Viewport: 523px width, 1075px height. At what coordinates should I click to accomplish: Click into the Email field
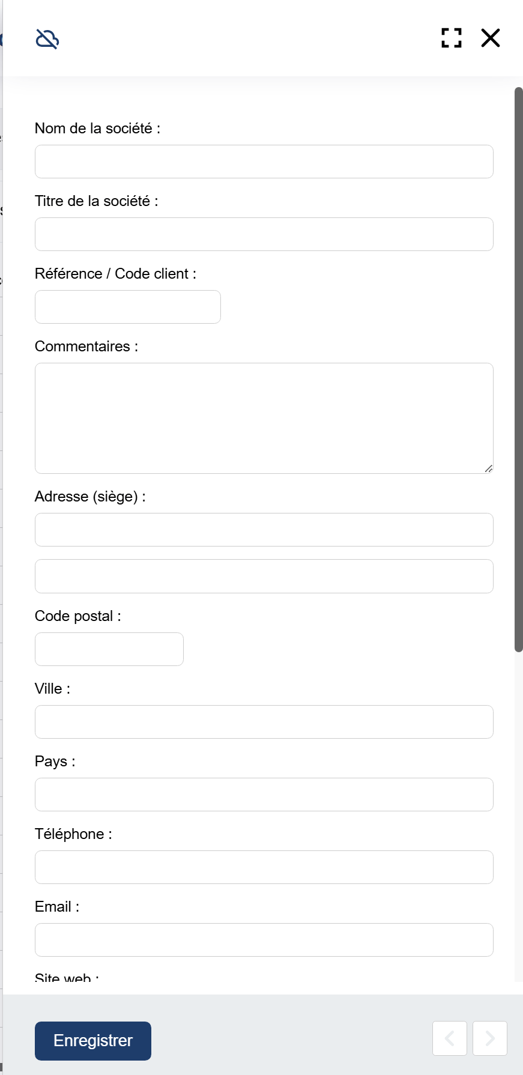(264, 940)
